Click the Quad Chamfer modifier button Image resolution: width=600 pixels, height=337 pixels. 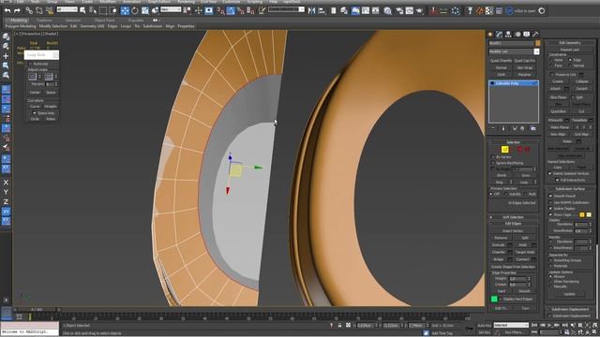click(501, 61)
